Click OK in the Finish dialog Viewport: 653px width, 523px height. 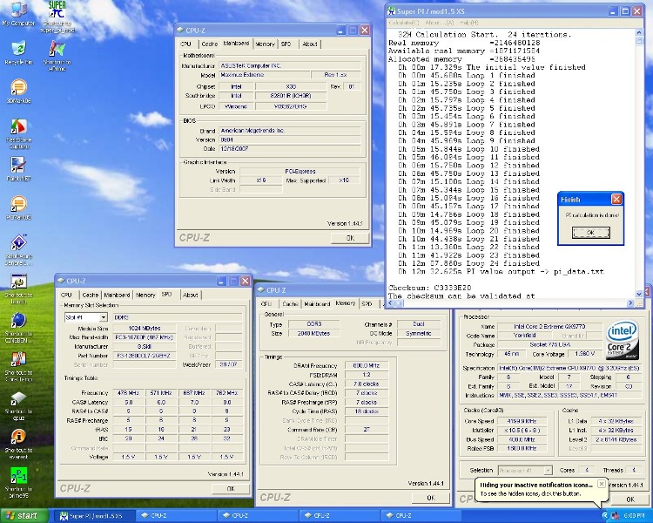click(x=590, y=233)
